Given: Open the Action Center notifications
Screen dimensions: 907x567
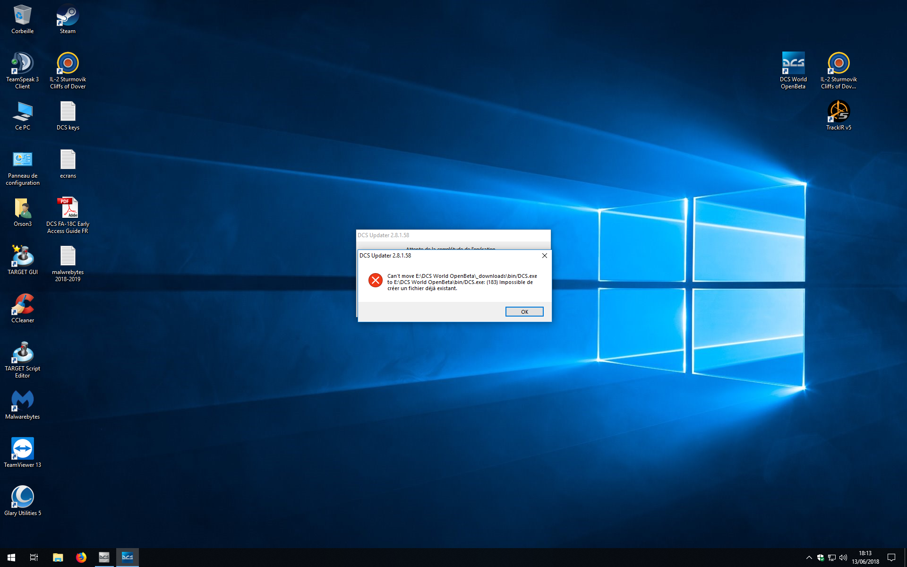Looking at the screenshot, I should coord(891,558).
